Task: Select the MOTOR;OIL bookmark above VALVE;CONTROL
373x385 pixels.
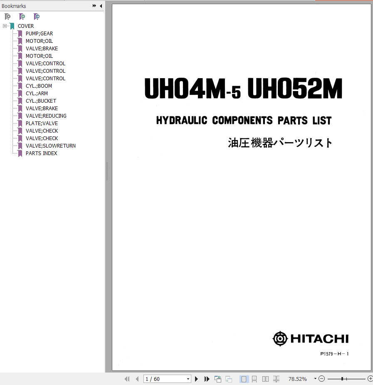Action: (x=39, y=56)
